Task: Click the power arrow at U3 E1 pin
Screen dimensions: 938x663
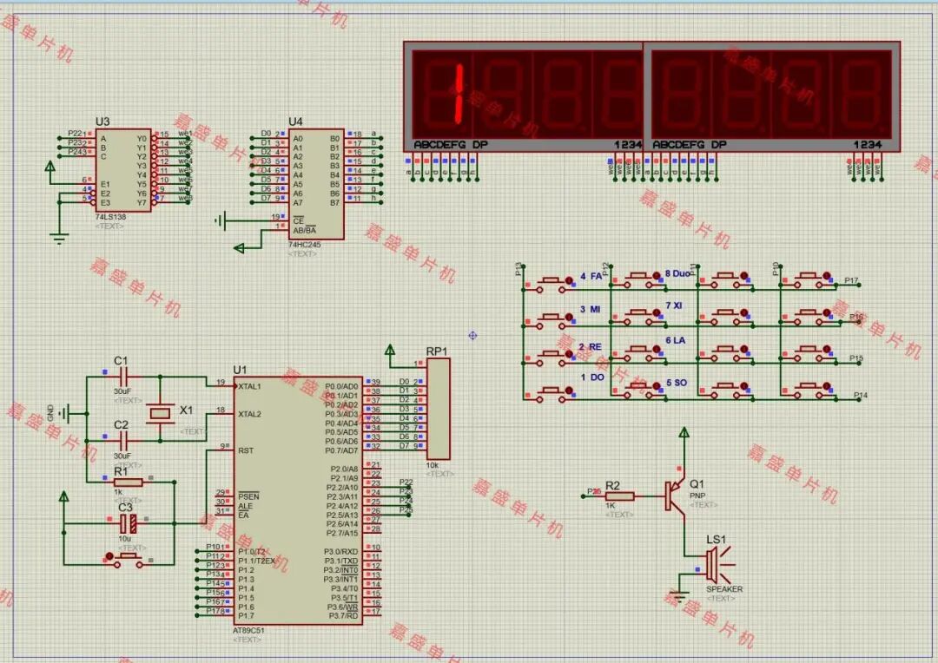Action: click(51, 167)
